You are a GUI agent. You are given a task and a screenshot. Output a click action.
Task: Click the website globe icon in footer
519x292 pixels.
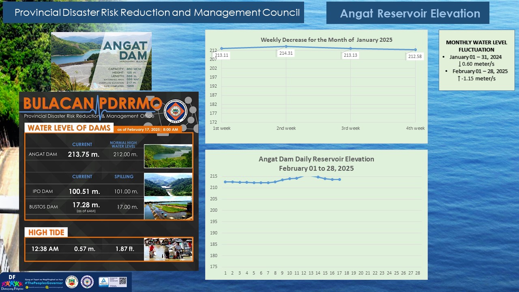[x=47, y=287]
